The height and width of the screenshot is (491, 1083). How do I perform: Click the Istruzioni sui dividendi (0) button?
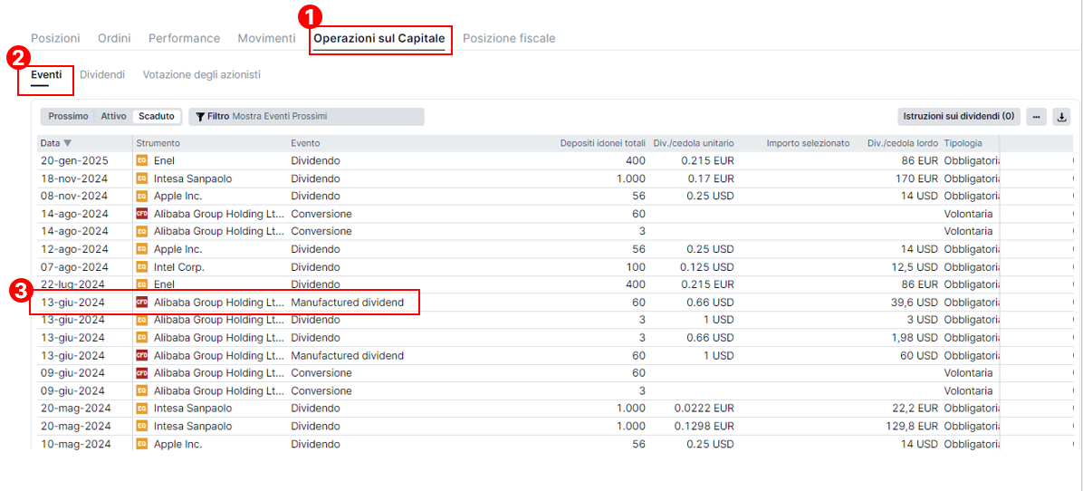coord(958,117)
